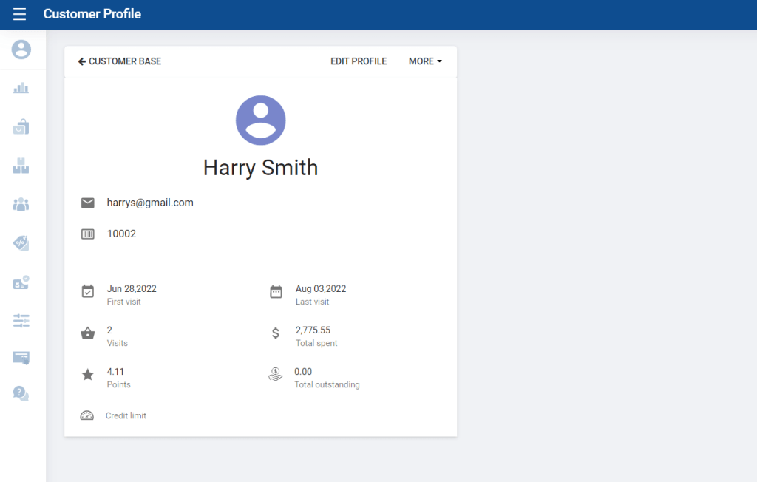Image resolution: width=757 pixels, height=482 pixels.
Task: Click the star icon beside Points
Action: click(x=88, y=374)
